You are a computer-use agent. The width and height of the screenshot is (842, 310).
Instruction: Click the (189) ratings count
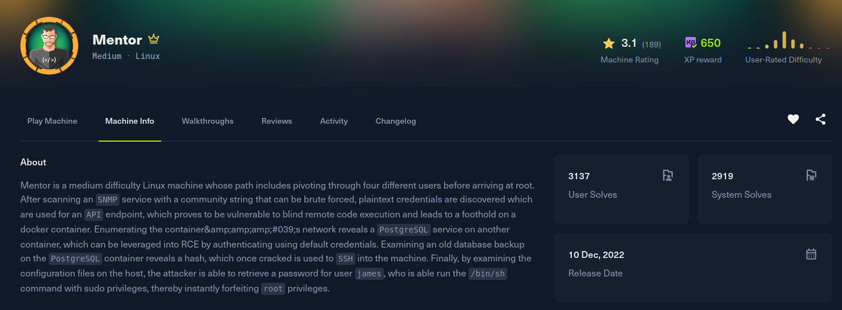[651, 44]
